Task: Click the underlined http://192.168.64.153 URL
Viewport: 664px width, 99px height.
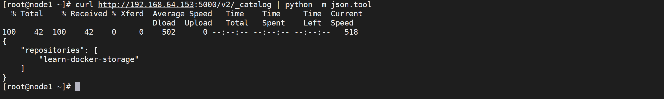Action: [146, 5]
